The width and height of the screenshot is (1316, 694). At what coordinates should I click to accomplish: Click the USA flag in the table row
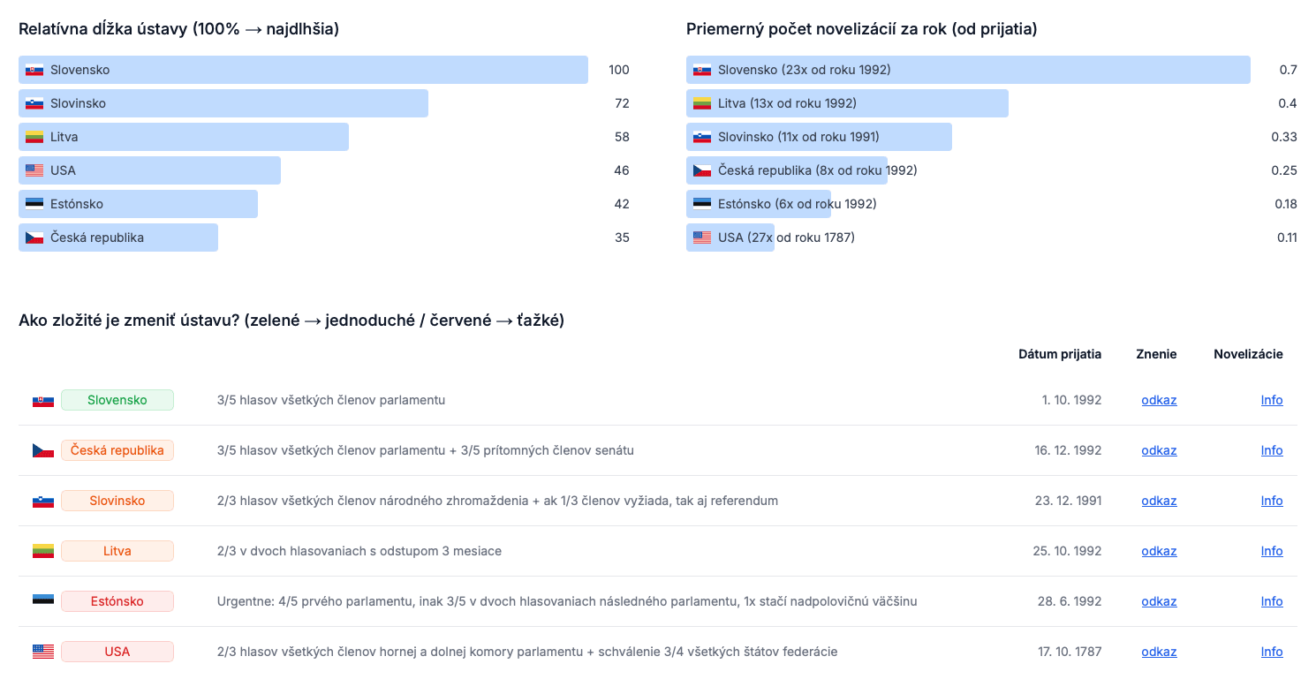coord(43,652)
